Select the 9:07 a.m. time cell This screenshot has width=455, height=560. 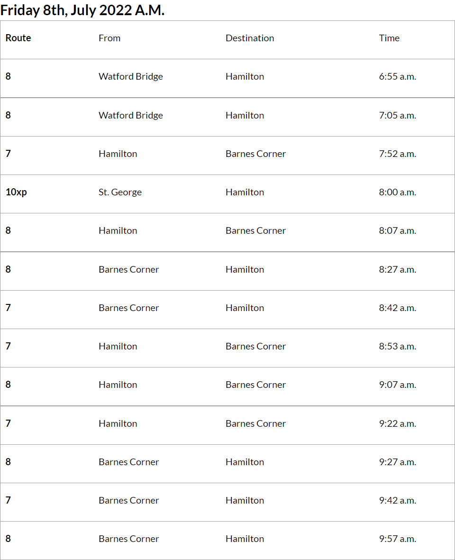(x=397, y=385)
